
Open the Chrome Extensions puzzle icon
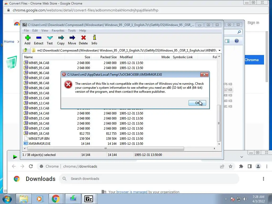pyautogui.click(x=241, y=167)
